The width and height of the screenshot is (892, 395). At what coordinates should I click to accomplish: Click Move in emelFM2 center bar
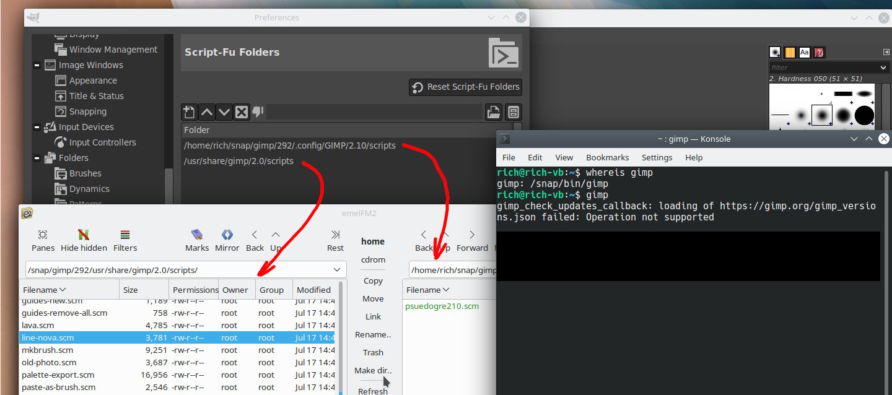point(373,298)
